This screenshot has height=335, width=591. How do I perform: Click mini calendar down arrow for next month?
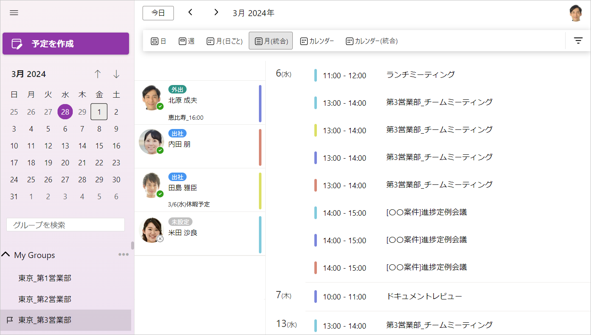pyautogui.click(x=116, y=74)
